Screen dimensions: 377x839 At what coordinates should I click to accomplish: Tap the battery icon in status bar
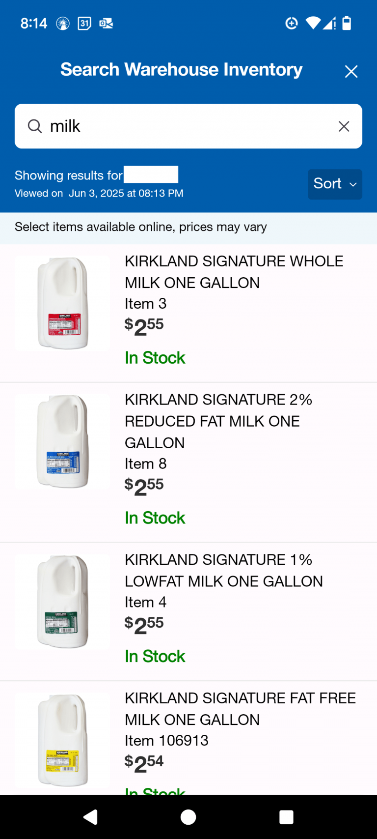tap(347, 23)
